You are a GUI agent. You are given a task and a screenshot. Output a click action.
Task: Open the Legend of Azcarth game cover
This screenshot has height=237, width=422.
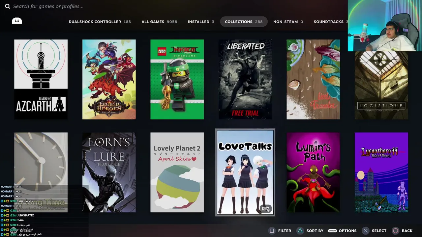(x=41, y=79)
